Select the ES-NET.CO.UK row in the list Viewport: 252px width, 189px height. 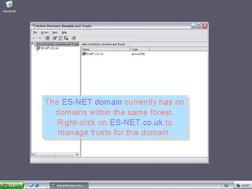[94, 54]
